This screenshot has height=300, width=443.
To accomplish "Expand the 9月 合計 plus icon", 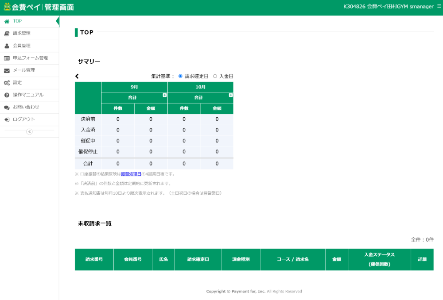I will pos(165,95).
